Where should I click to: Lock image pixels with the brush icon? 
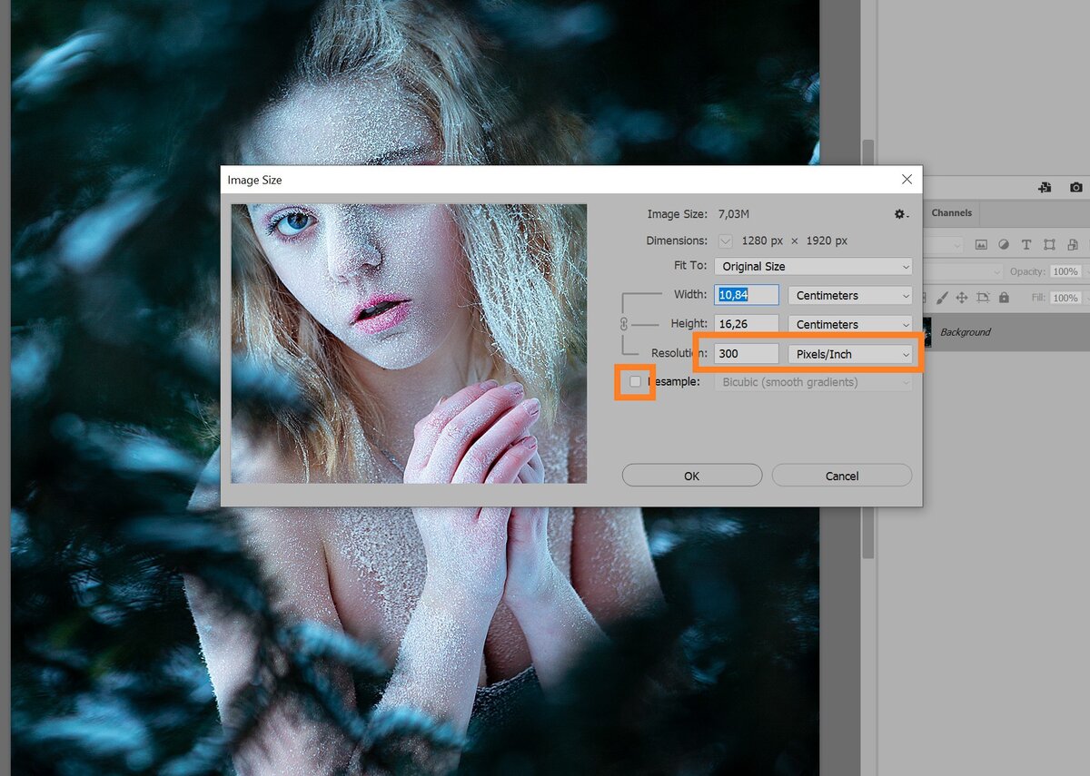tap(942, 298)
